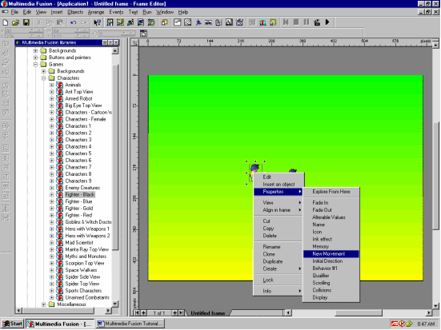
Task: Click the black Play triangle icon
Action: click(x=327, y=22)
